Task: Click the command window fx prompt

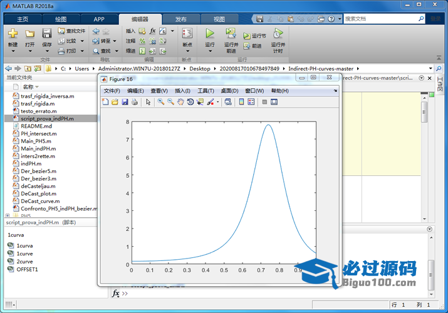Action: pos(115,294)
